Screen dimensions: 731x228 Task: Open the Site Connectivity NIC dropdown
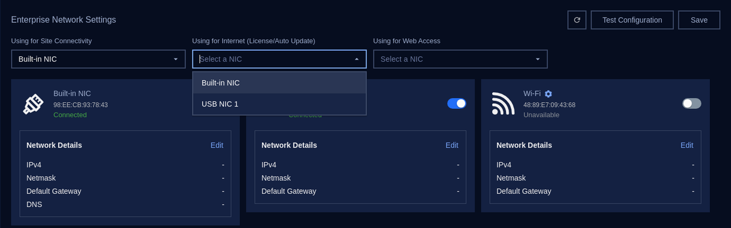point(98,59)
